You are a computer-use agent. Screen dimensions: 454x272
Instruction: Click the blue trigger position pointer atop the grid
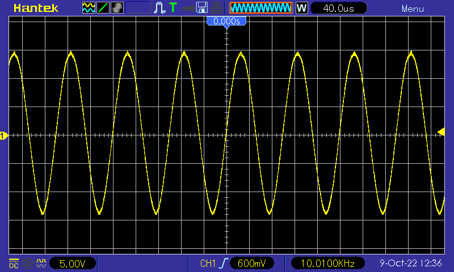pyautogui.click(x=226, y=27)
